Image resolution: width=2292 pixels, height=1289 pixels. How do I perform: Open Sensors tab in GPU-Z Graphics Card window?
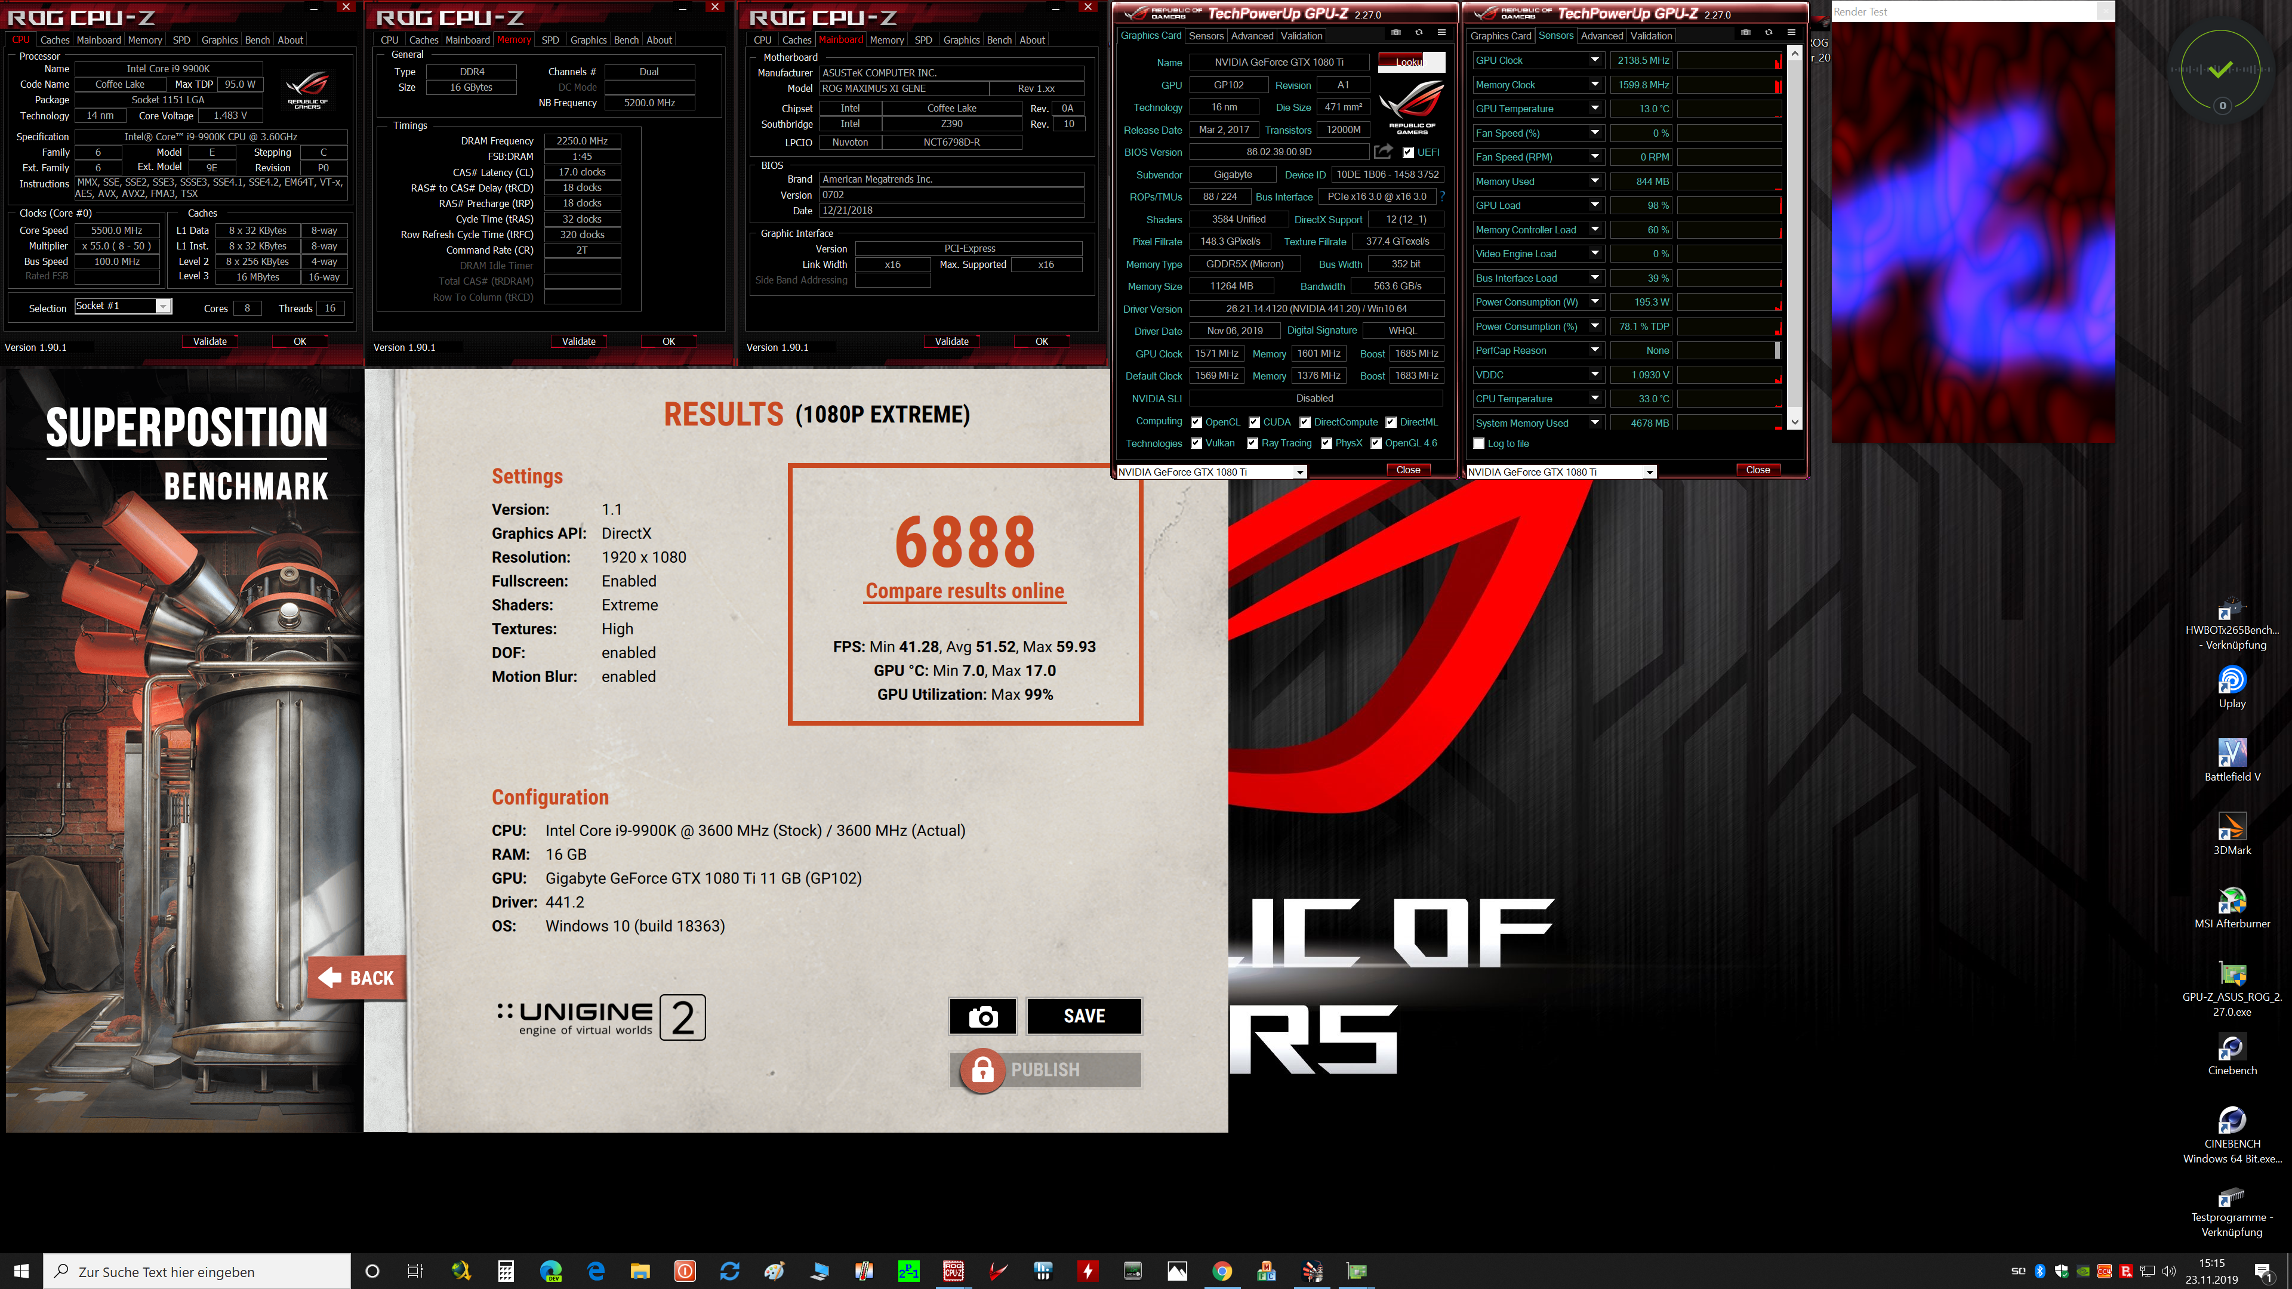pos(1206,36)
